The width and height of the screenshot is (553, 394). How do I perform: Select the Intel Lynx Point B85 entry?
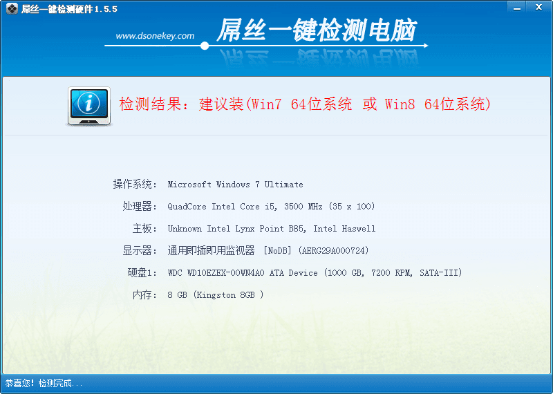(271, 229)
